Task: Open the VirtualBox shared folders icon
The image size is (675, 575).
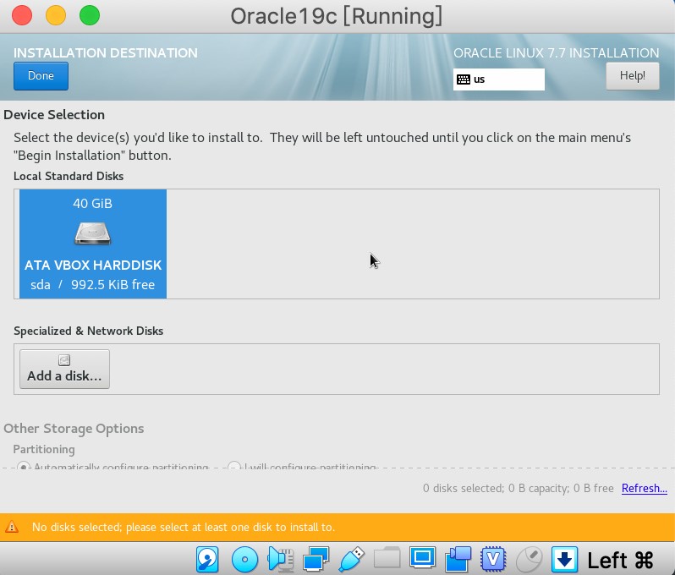Action: coord(387,559)
